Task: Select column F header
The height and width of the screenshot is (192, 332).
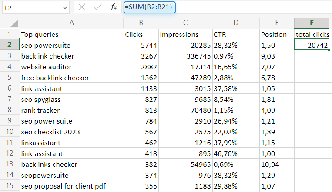Action: [312, 23]
